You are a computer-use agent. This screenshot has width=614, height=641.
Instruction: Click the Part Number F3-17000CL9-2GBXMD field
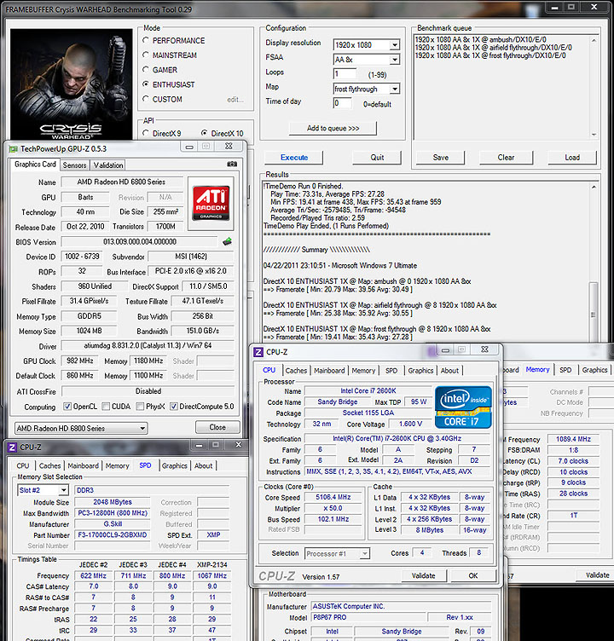[113, 534]
